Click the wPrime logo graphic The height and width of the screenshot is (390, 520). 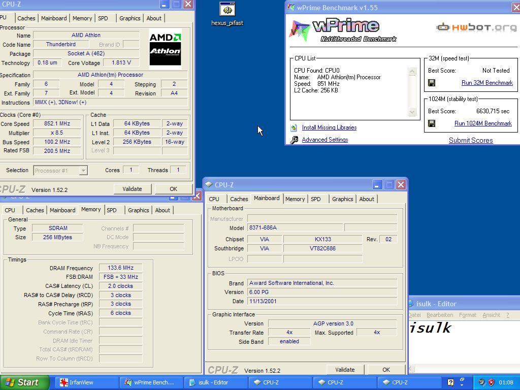point(343,30)
